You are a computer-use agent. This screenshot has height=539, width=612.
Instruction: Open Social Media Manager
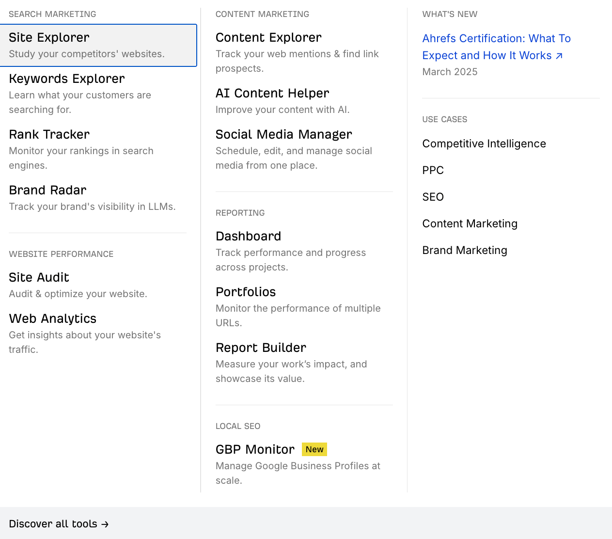pos(283,134)
